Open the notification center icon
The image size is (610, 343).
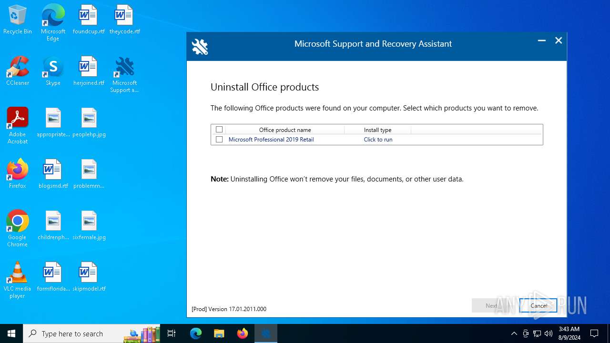pos(594,333)
